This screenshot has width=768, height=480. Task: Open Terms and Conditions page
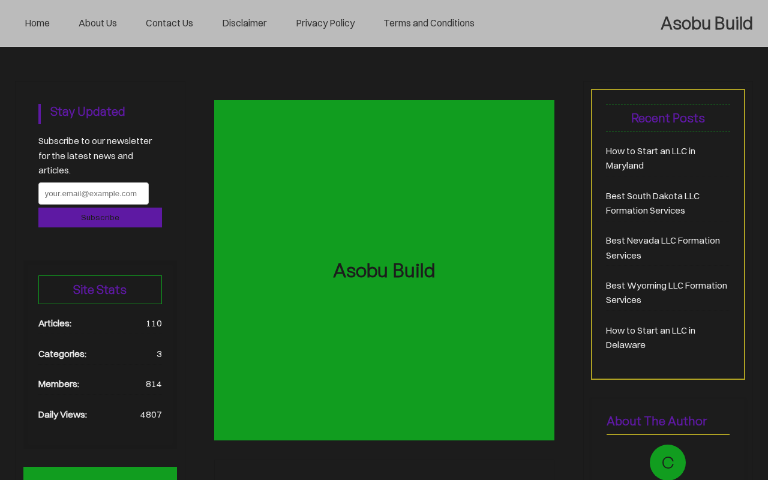click(x=429, y=23)
